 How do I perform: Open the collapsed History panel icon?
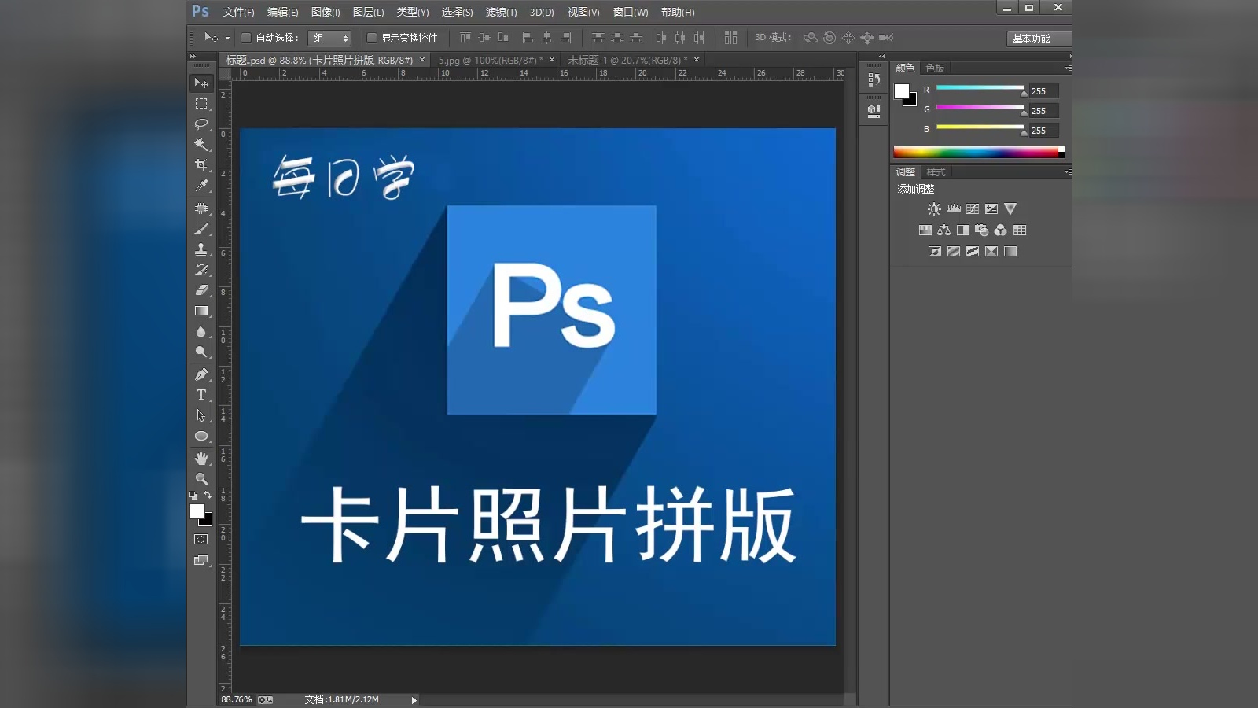tap(874, 79)
